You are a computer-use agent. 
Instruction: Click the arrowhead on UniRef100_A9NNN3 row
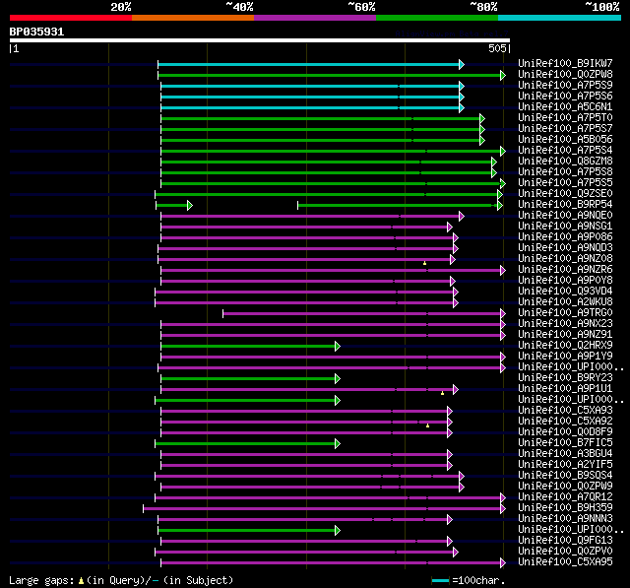click(x=450, y=520)
